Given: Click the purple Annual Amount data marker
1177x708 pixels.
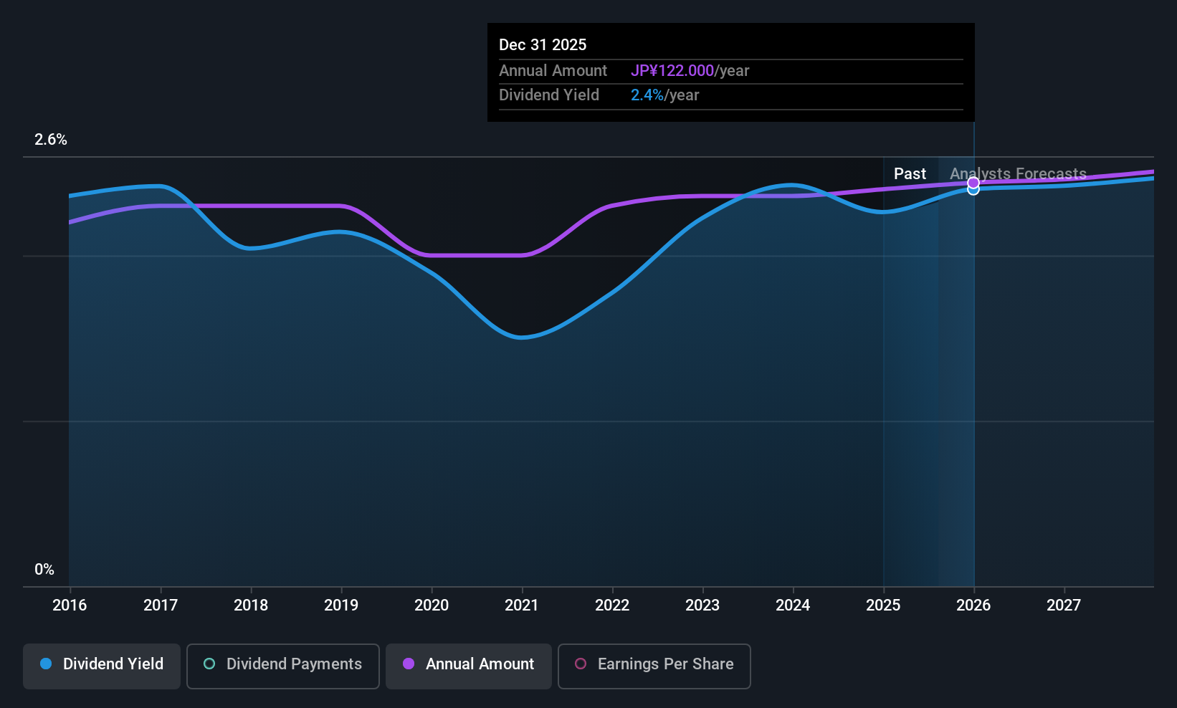Looking at the screenshot, I should click(973, 183).
